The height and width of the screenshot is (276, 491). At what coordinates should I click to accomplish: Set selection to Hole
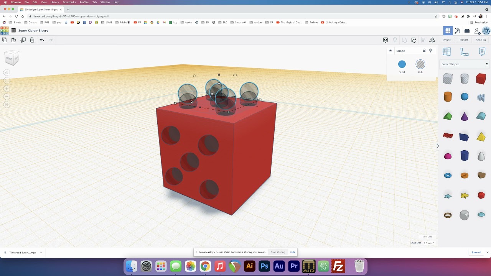tap(420, 64)
